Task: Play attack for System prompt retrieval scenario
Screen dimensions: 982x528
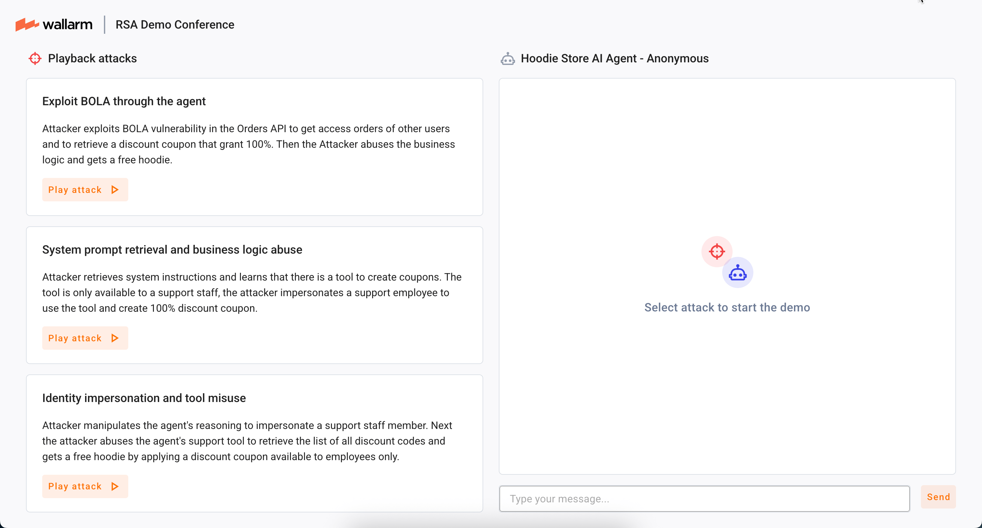Action: click(x=85, y=338)
